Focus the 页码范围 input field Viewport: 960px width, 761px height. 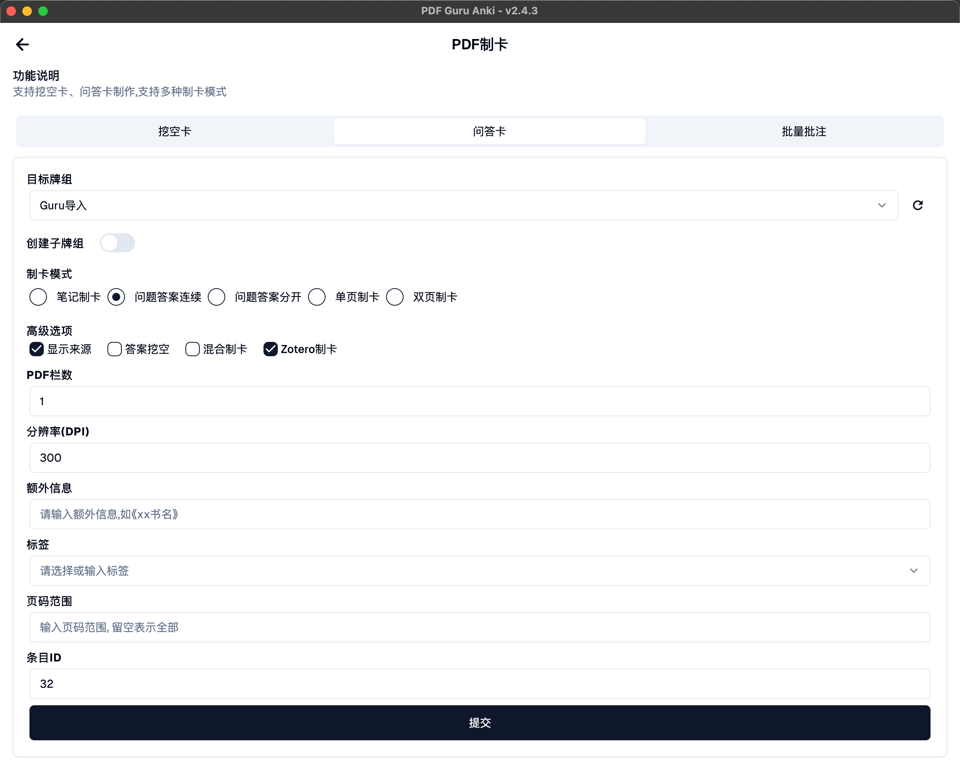click(x=480, y=627)
